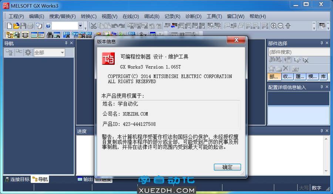Add to favorites star icon in 部件选择
333x194 pixels.
pyautogui.click(x=272, y=68)
